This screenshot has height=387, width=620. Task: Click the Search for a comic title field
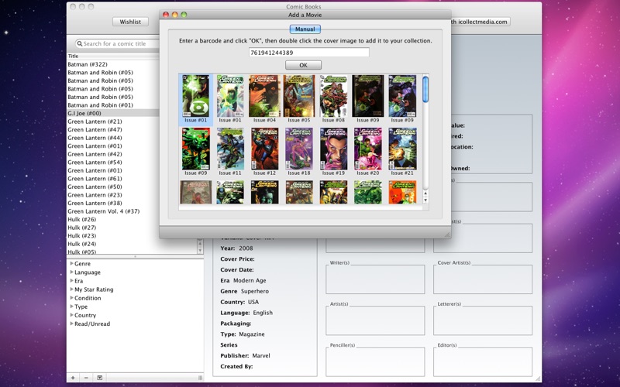tap(117, 43)
